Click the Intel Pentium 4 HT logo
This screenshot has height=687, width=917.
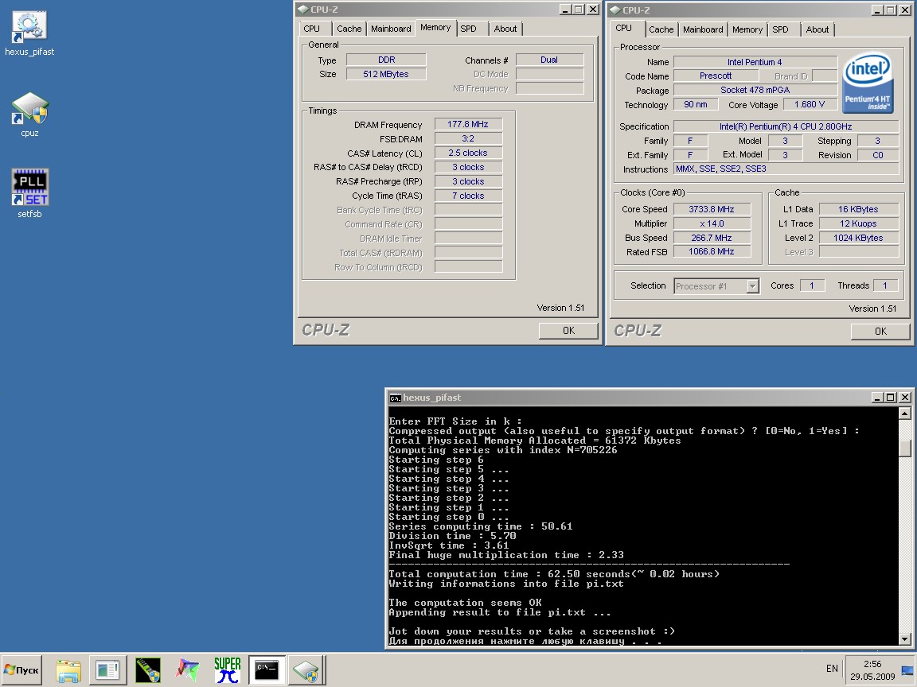pyautogui.click(x=868, y=81)
